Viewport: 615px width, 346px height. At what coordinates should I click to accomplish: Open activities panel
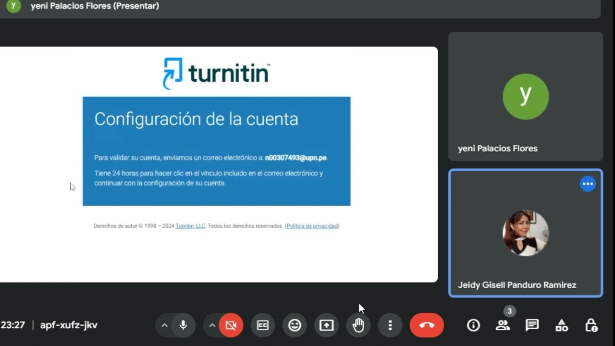coord(561,325)
